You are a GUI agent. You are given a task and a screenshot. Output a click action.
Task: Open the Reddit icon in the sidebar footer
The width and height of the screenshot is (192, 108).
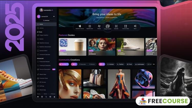[x=42, y=97]
